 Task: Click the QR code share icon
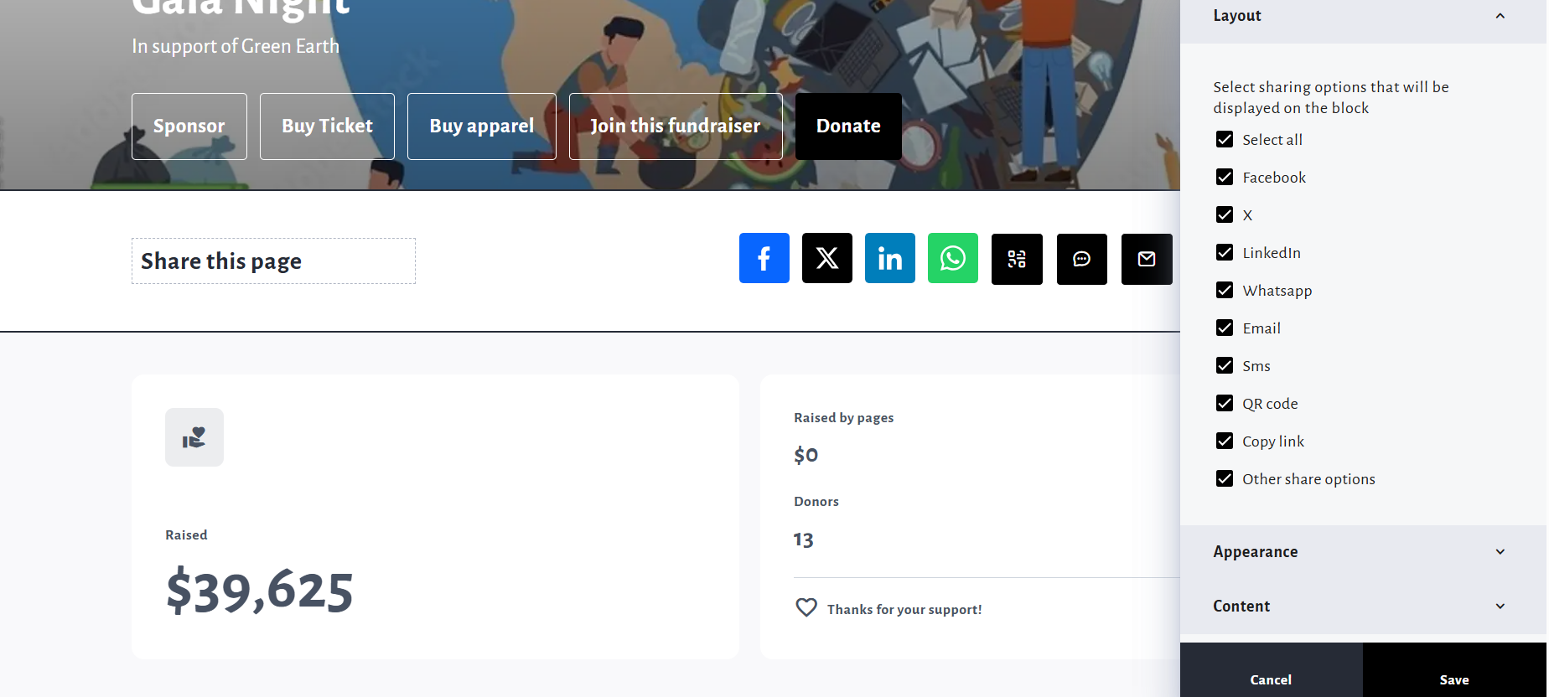(1017, 259)
